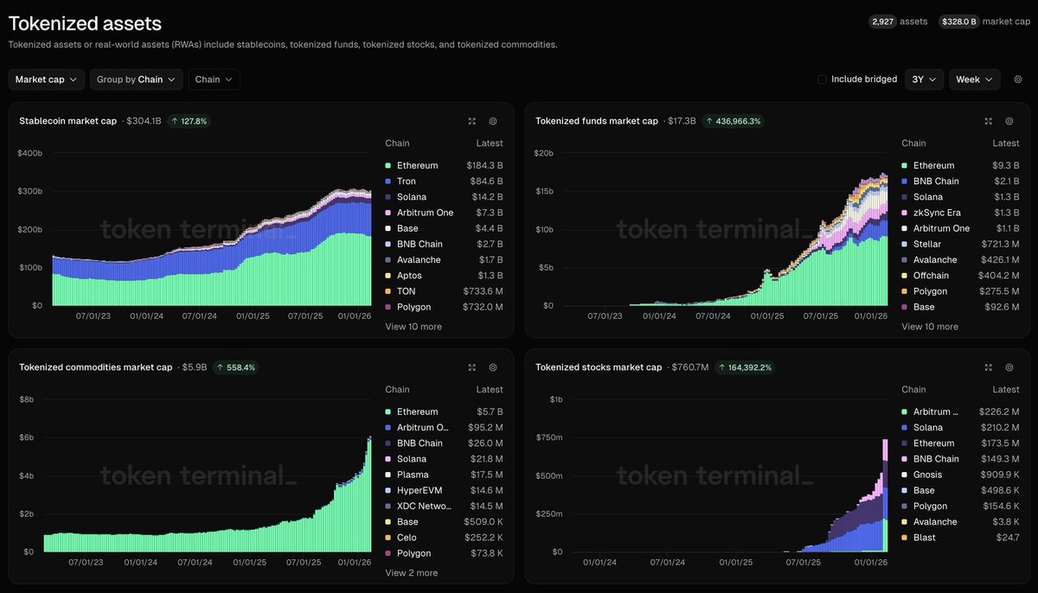
Task: Toggle Arbitrum swatch in Tokenized stocks legend
Action: click(905, 412)
